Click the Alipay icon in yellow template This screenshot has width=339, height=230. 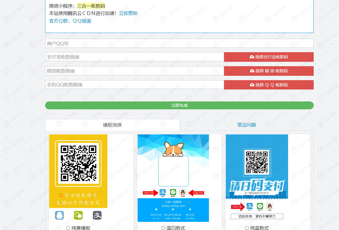coord(97,215)
